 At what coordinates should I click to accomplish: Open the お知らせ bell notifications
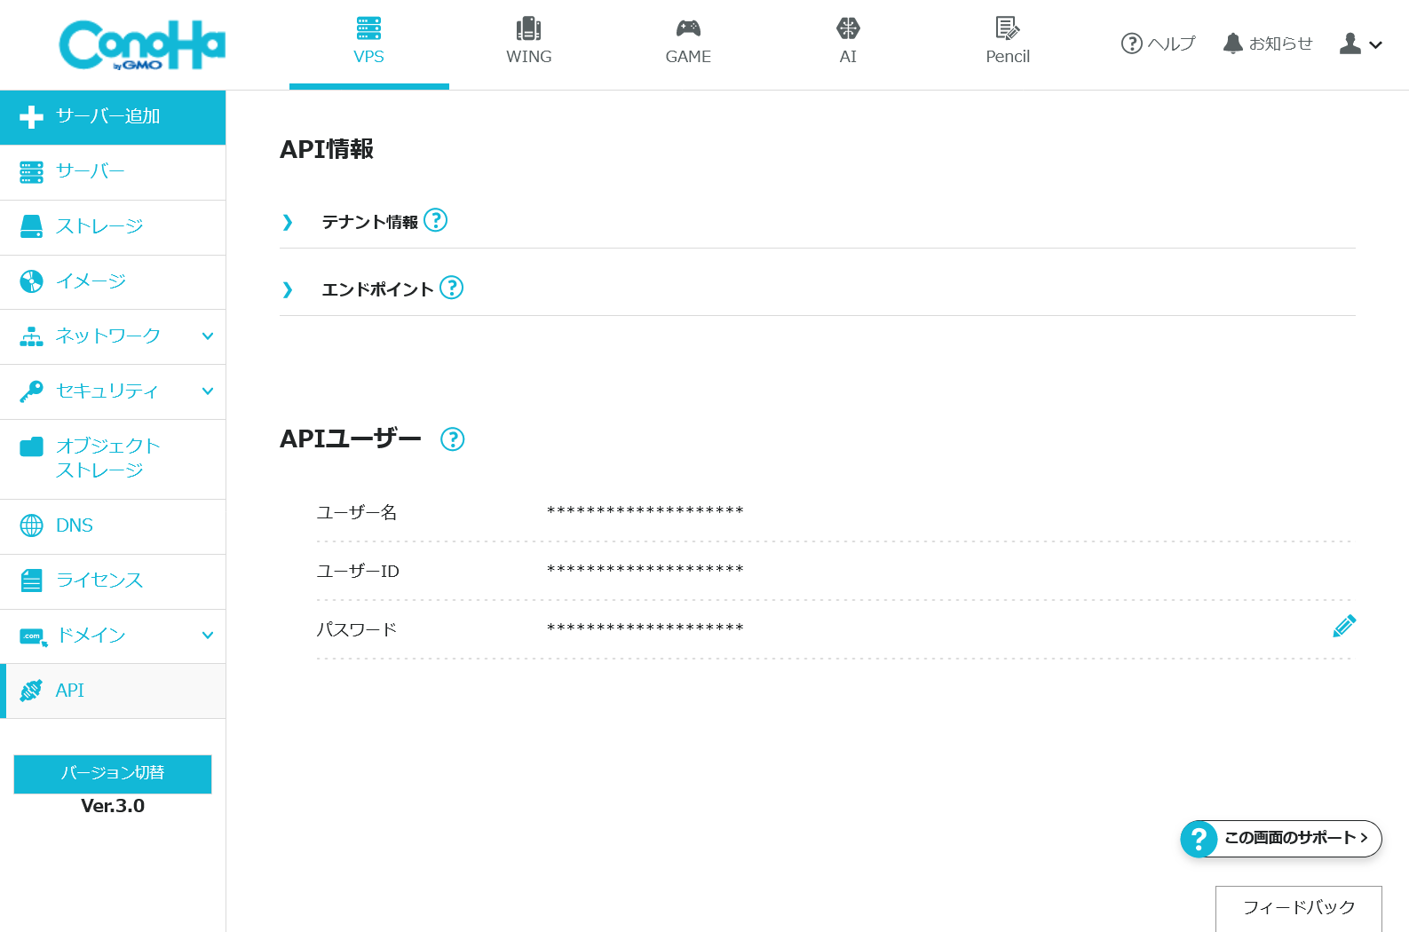[1232, 43]
